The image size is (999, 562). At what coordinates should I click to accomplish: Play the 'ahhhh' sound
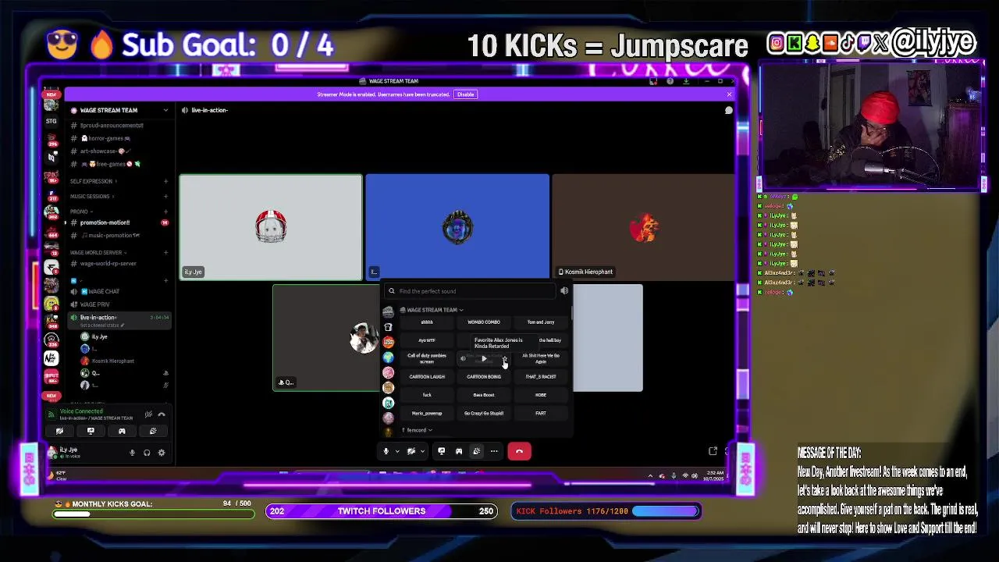point(427,322)
